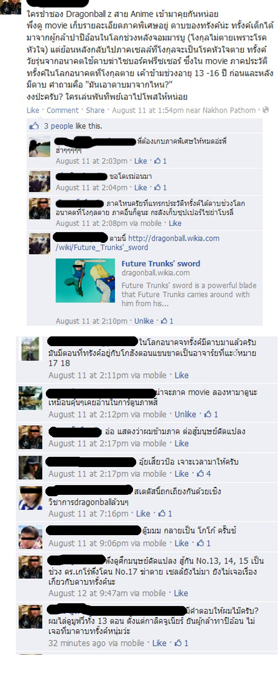The width and height of the screenshot is (278, 695).
Task: Like the main post
Action: tap(33, 110)
